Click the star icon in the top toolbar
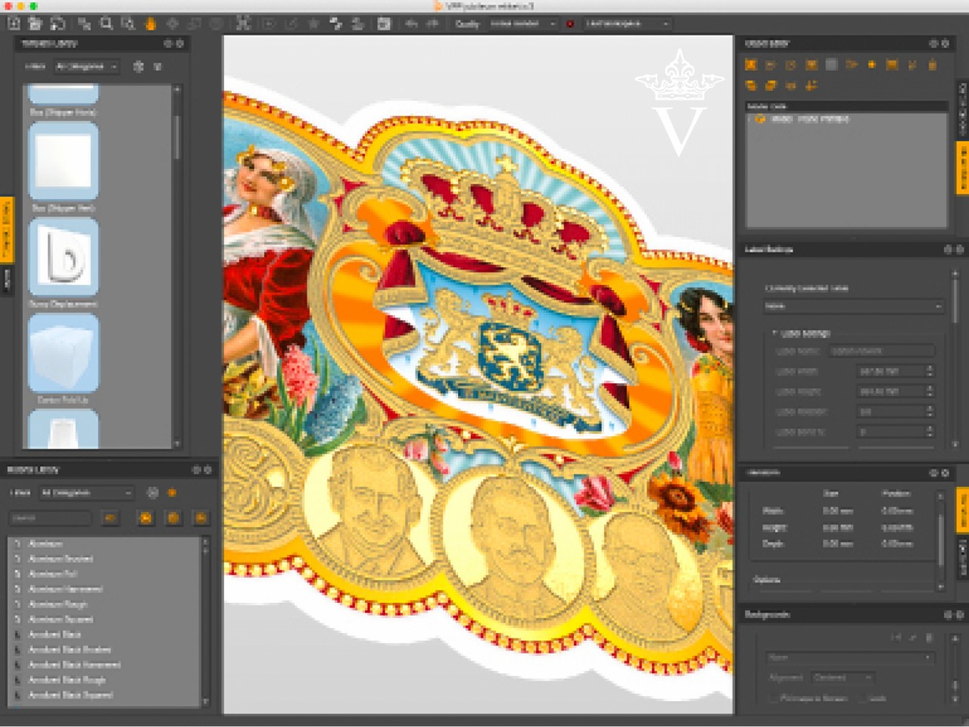The width and height of the screenshot is (969, 727). pos(313,23)
